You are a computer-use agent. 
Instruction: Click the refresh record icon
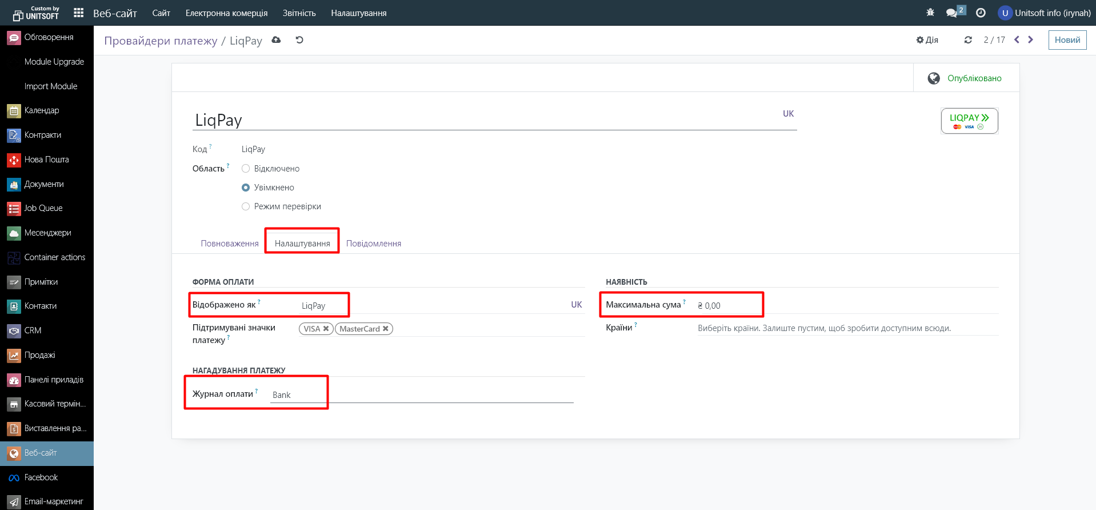click(x=968, y=40)
